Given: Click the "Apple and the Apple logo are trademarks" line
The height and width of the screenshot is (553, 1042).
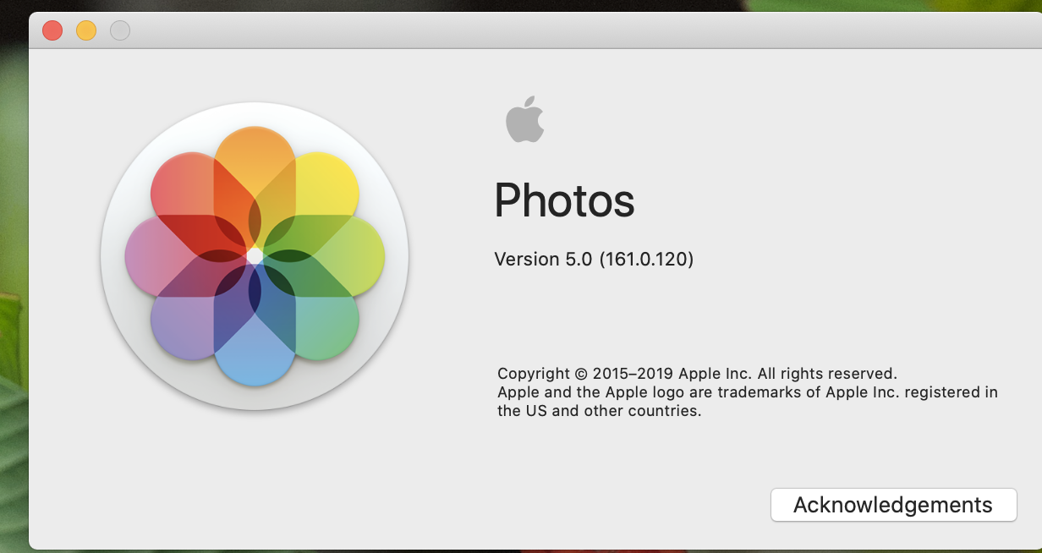Looking at the screenshot, I should [748, 392].
